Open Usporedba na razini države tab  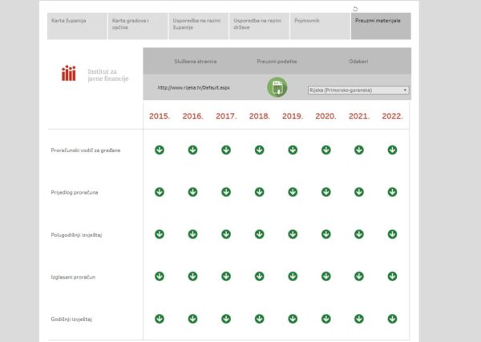click(259, 26)
